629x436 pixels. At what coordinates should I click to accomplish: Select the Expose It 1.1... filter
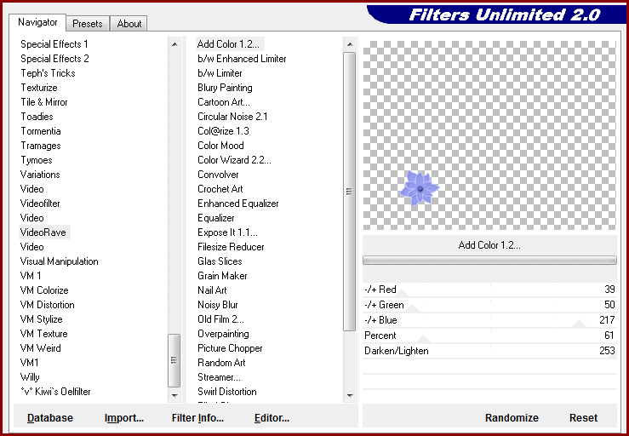click(x=227, y=232)
